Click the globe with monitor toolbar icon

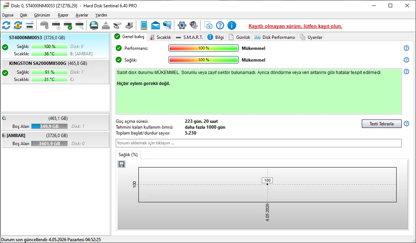[x=167, y=26]
